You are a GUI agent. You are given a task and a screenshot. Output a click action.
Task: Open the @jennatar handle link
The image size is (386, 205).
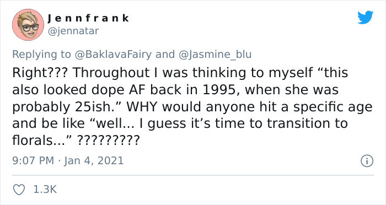pyautogui.click(x=73, y=31)
